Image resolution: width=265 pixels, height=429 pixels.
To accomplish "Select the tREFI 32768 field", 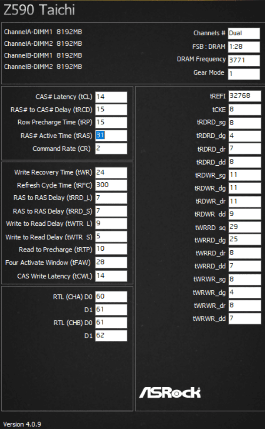I will (x=245, y=96).
